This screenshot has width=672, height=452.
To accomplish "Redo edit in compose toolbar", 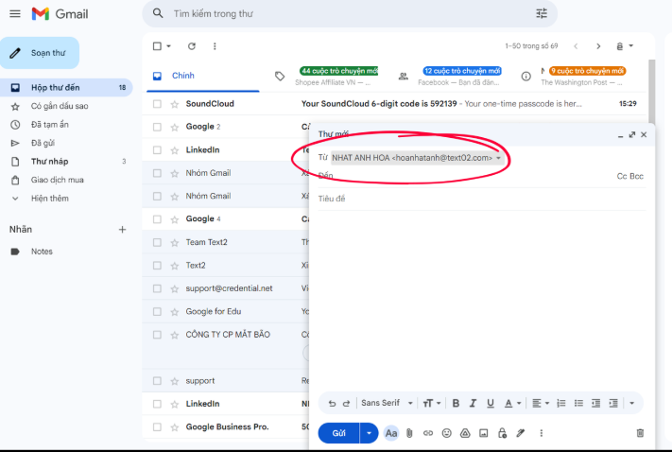I will [346, 403].
